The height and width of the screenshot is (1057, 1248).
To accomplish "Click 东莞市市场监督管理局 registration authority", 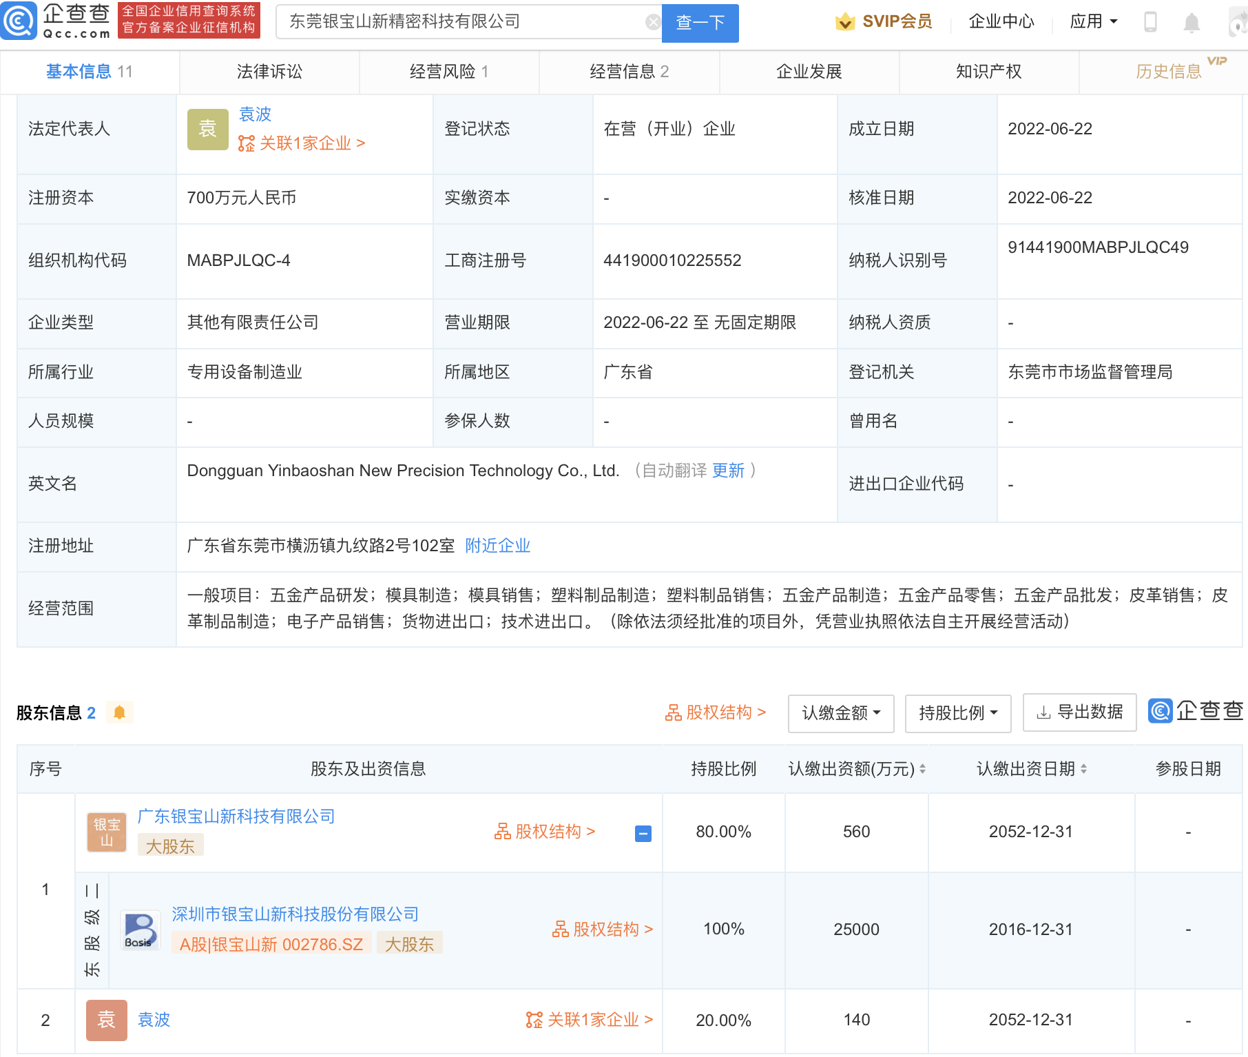I will pos(1090,372).
